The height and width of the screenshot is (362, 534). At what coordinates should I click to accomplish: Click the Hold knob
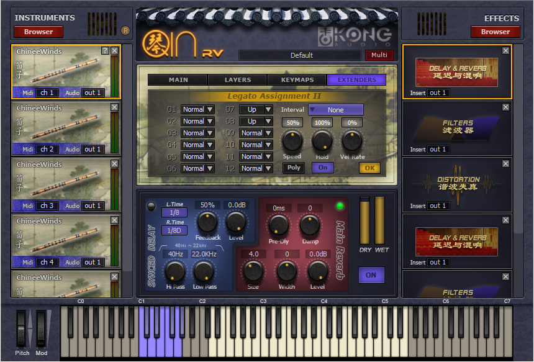click(x=322, y=141)
